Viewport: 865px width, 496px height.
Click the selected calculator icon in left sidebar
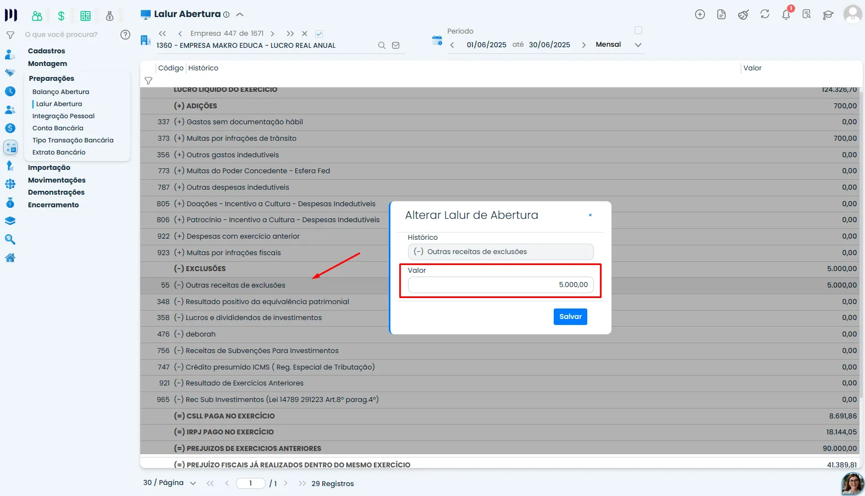point(10,147)
